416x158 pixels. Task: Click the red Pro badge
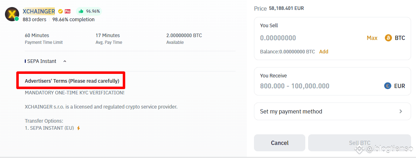click(x=68, y=11)
